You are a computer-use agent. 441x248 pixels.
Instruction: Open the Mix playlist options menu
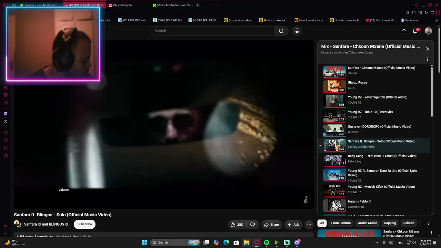[x=428, y=59]
